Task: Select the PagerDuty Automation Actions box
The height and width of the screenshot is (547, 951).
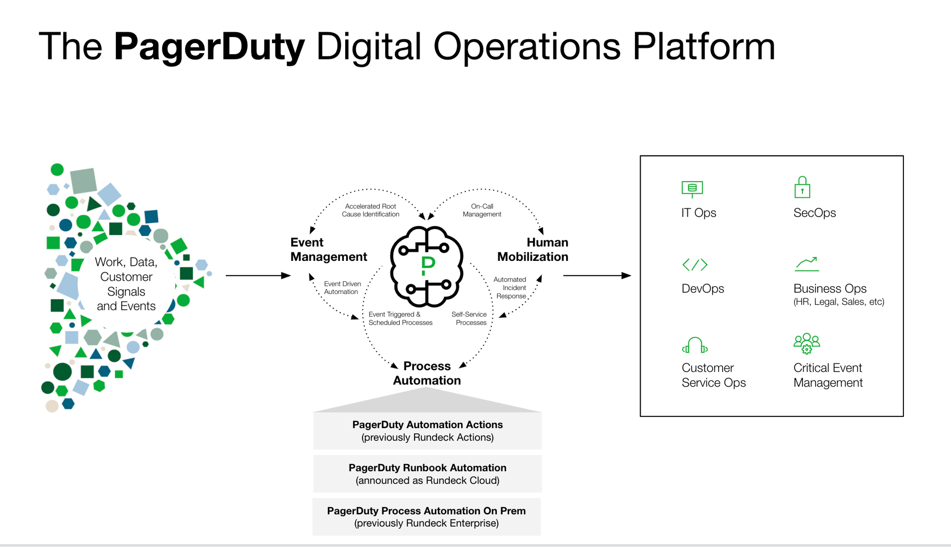Action: pyautogui.click(x=427, y=431)
